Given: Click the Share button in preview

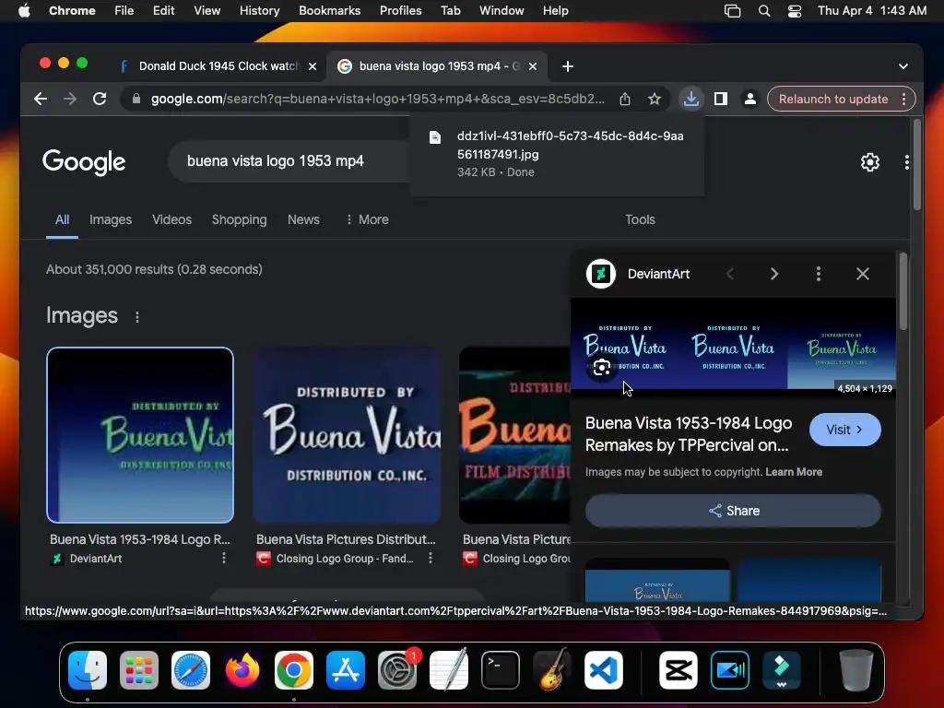Looking at the screenshot, I should coord(733,511).
